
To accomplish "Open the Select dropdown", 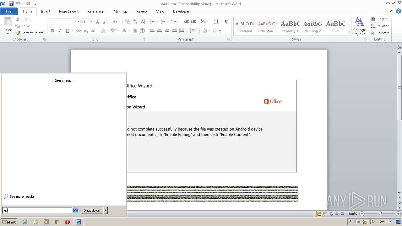I will coord(380,33).
